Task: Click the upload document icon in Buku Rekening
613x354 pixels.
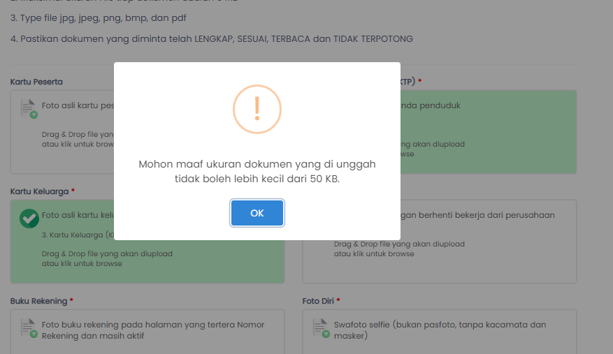Action: [x=29, y=328]
